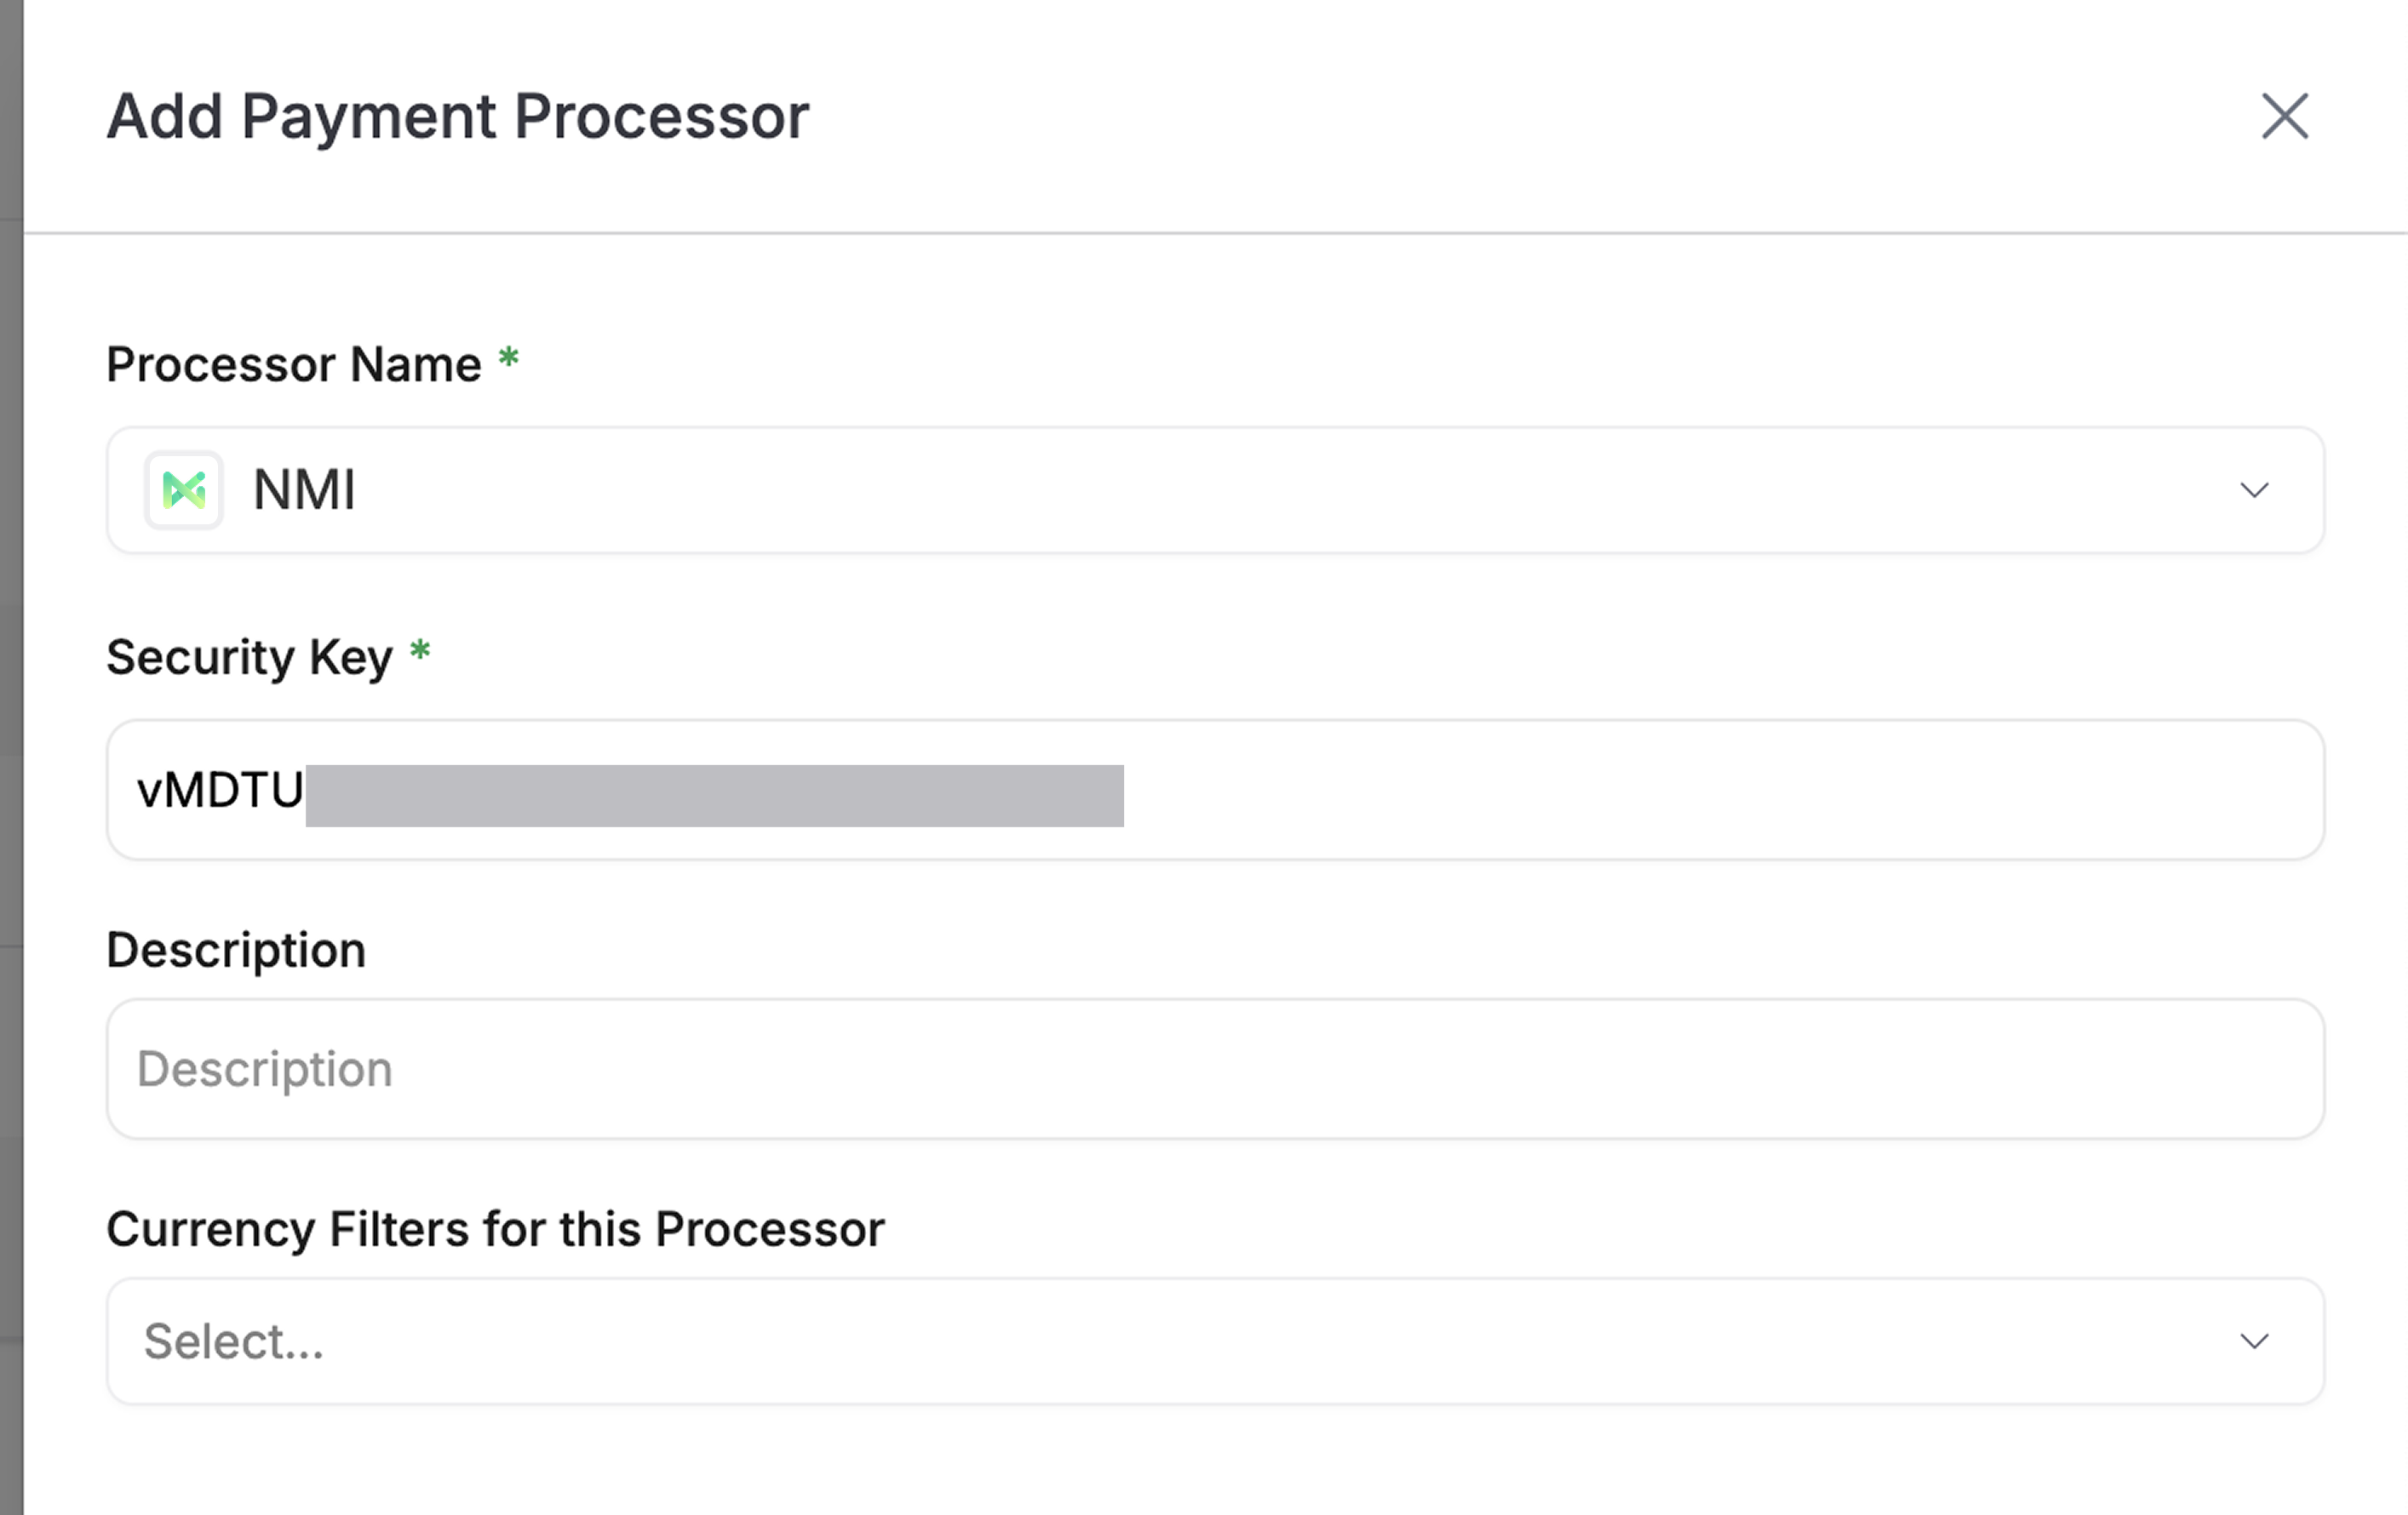Viewport: 2408px width, 1515px height.
Task: Click the green asterisk beside Processor Name
Action: click(x=509, y=357)
